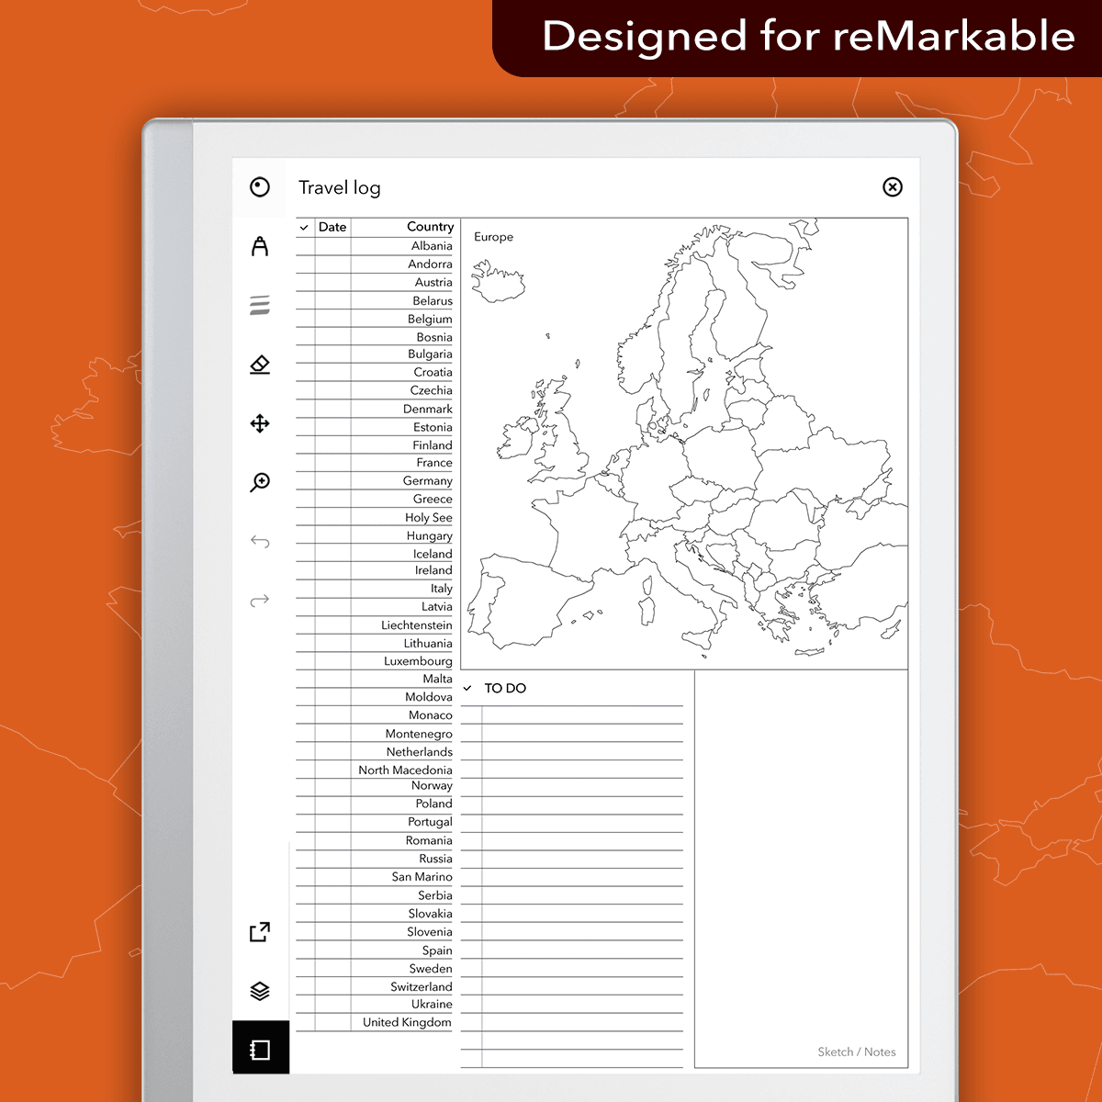Open the layers panel icon

pos(260,991)
